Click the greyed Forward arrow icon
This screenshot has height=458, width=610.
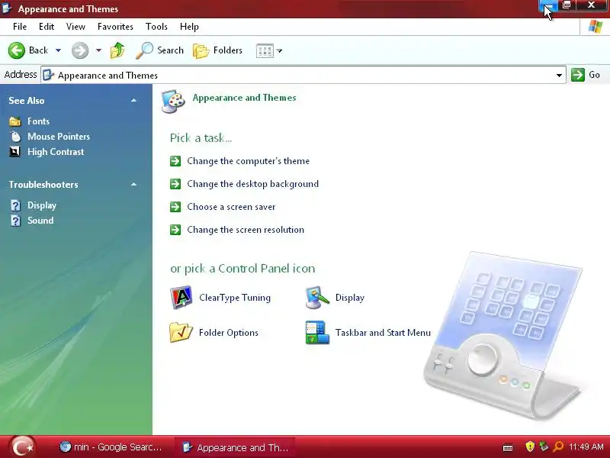pyautogui.click(x=80, y=50)
